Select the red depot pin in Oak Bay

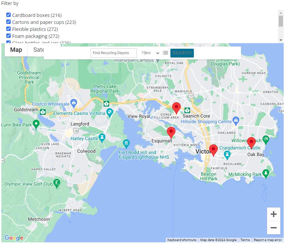point(251,143)
